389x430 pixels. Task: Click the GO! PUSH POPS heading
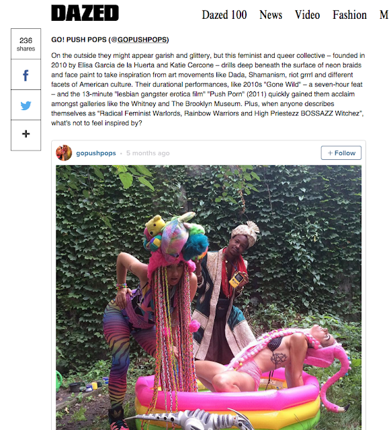(x=110, y=40)
